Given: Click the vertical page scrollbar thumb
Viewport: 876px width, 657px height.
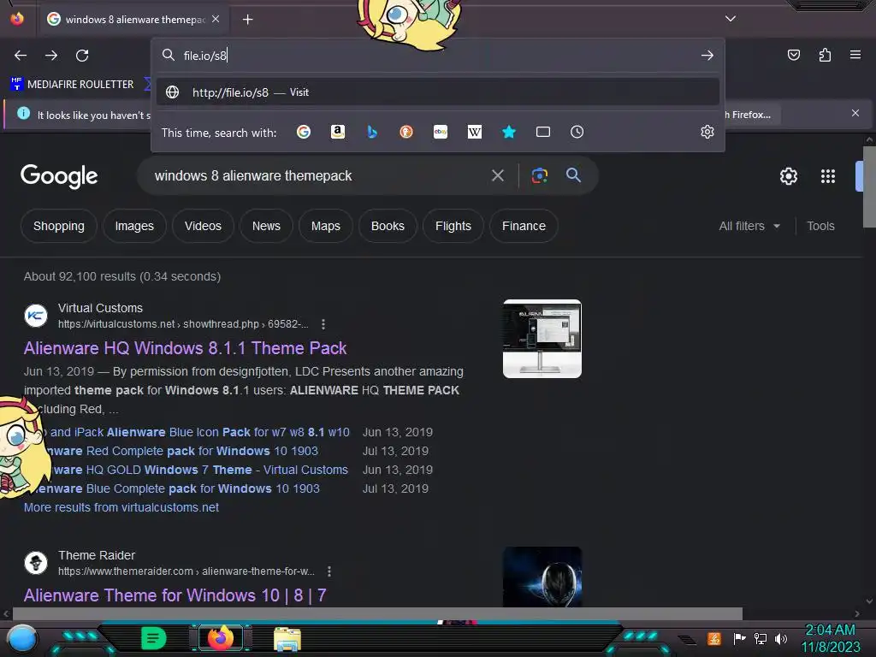Looking at the screenshot, I should coord(869,186).
